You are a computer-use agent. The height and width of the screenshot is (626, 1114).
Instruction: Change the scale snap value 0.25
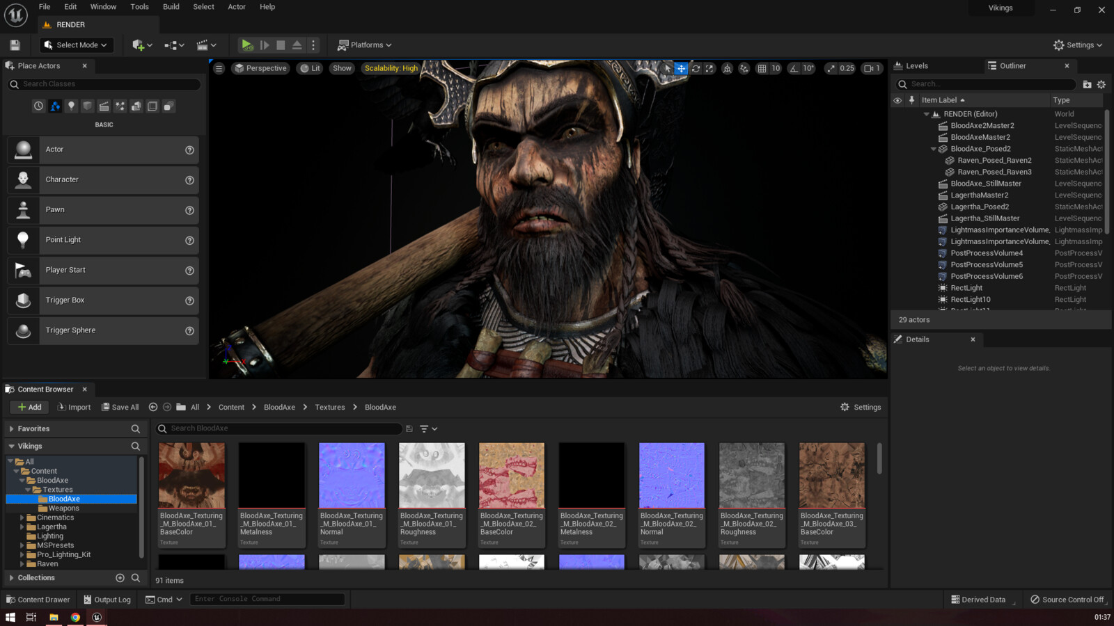tap(847, 68)
